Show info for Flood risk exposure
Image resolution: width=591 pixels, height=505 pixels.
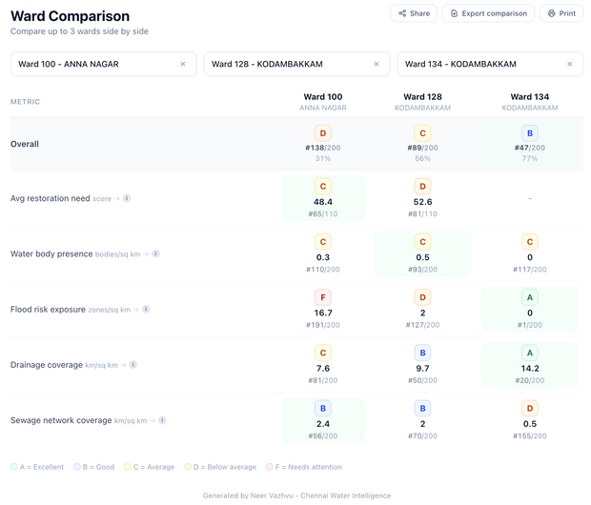click(x=146, y=309)
